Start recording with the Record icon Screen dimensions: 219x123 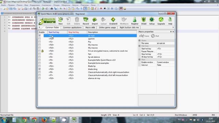[x=86, y=21]
